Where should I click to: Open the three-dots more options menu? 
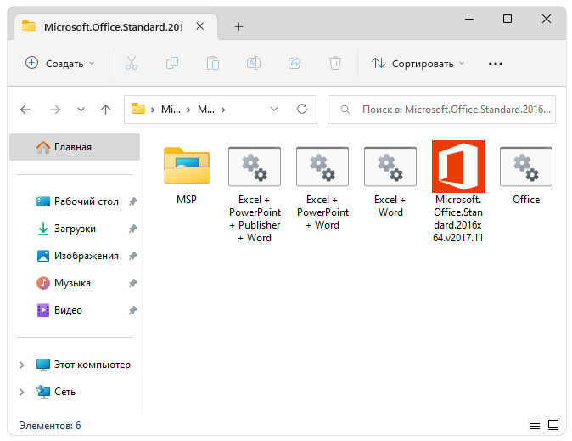tap(496, 63)
